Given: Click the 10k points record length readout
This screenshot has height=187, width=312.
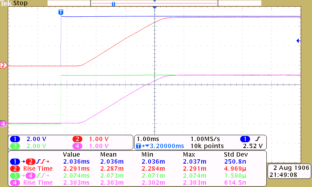Looking at the screenshot, I should point(207,146).
